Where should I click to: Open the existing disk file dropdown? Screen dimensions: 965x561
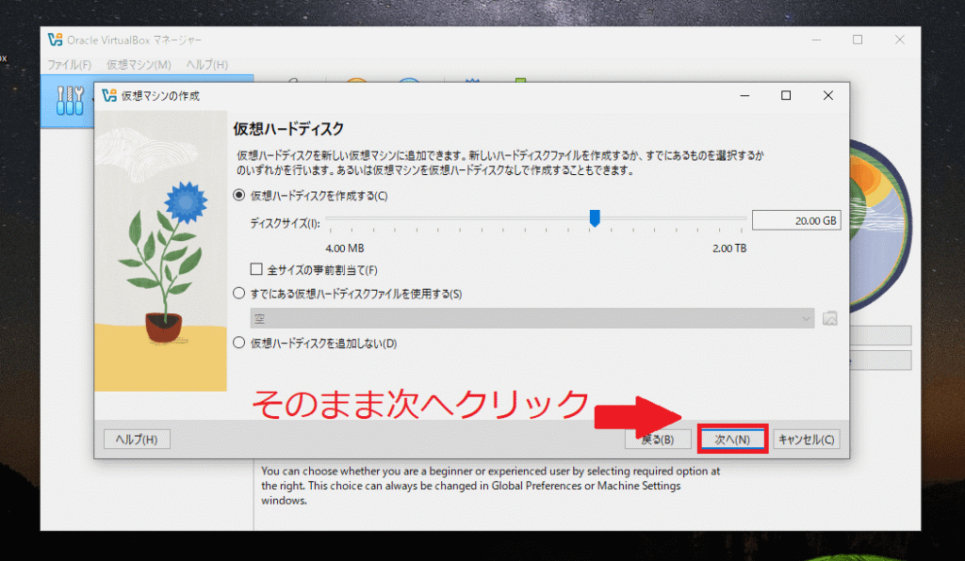click(x=532, y=318)
